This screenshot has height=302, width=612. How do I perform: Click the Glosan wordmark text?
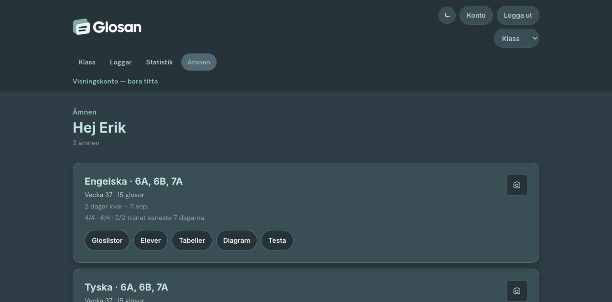pyautogui.click(x=117, y=27)
